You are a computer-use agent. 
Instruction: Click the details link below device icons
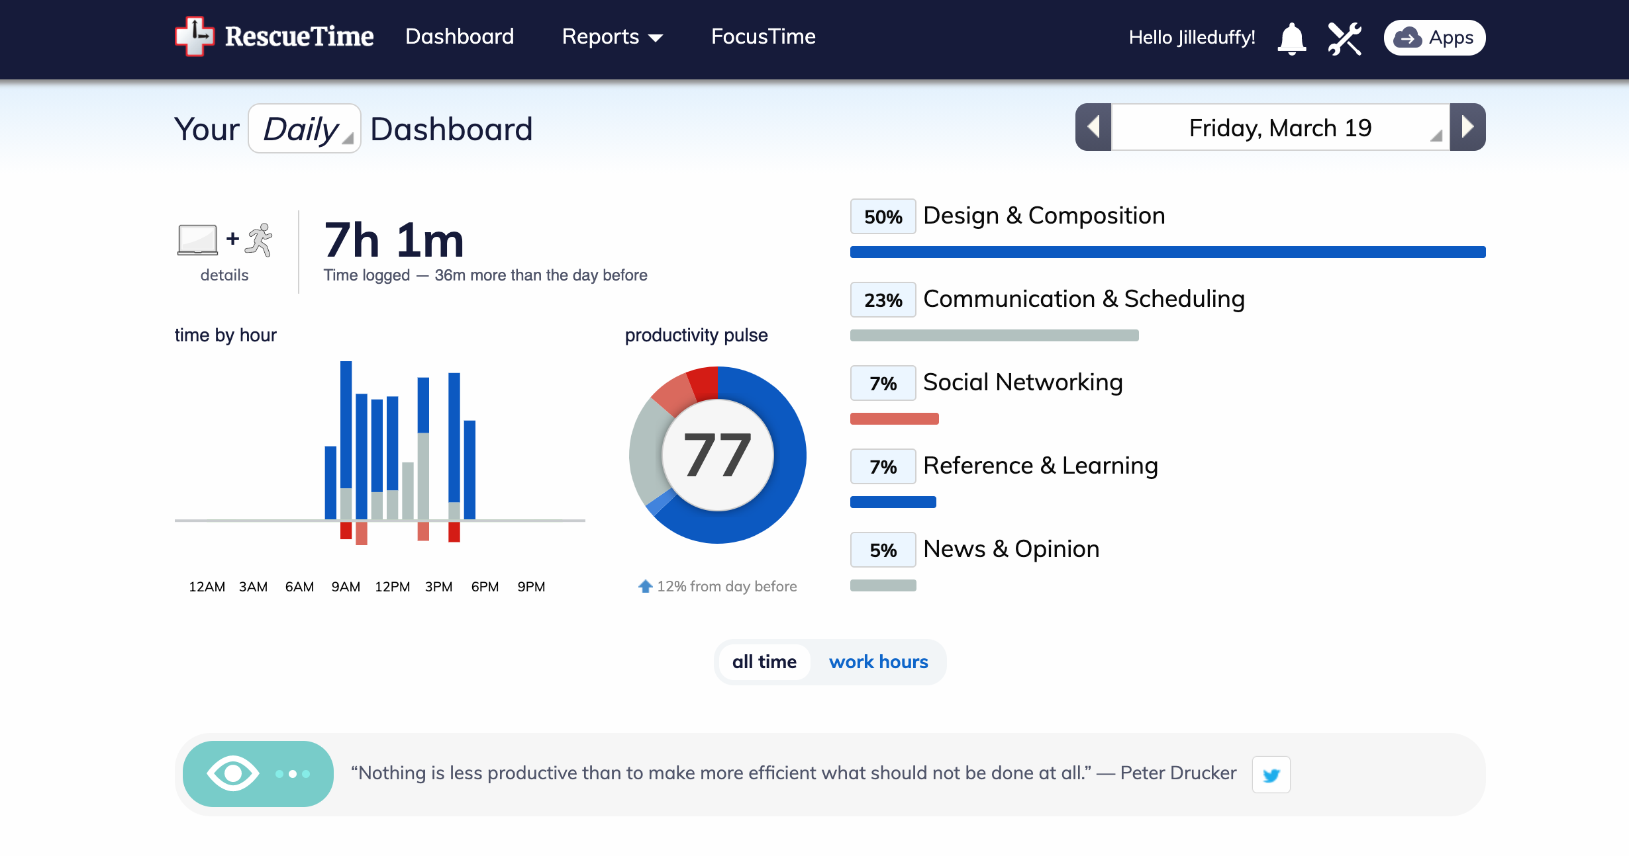pyautogui.click(x=225, y=273)
